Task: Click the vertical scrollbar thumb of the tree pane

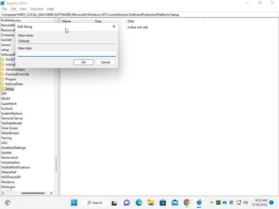Action: (x=56, y=164)
